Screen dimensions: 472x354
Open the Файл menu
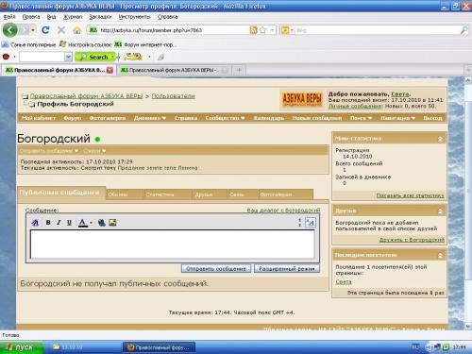tap(9, 17)
